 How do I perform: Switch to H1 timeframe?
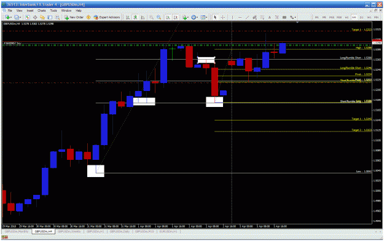[347, 17]
